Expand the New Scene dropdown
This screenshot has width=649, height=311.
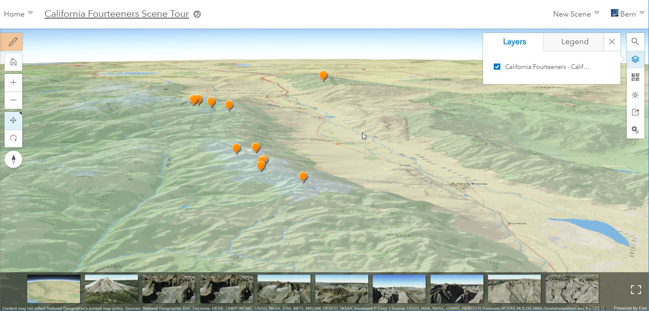(x=576, y=14)
